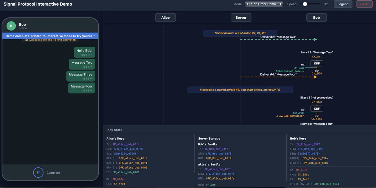
Task: Click the Message Four chat bubble
Action: point(81,88)
